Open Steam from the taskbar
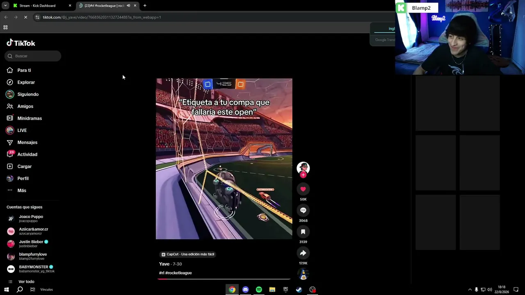Viewport: 525px width, 295px height. [x=299, y=290]
